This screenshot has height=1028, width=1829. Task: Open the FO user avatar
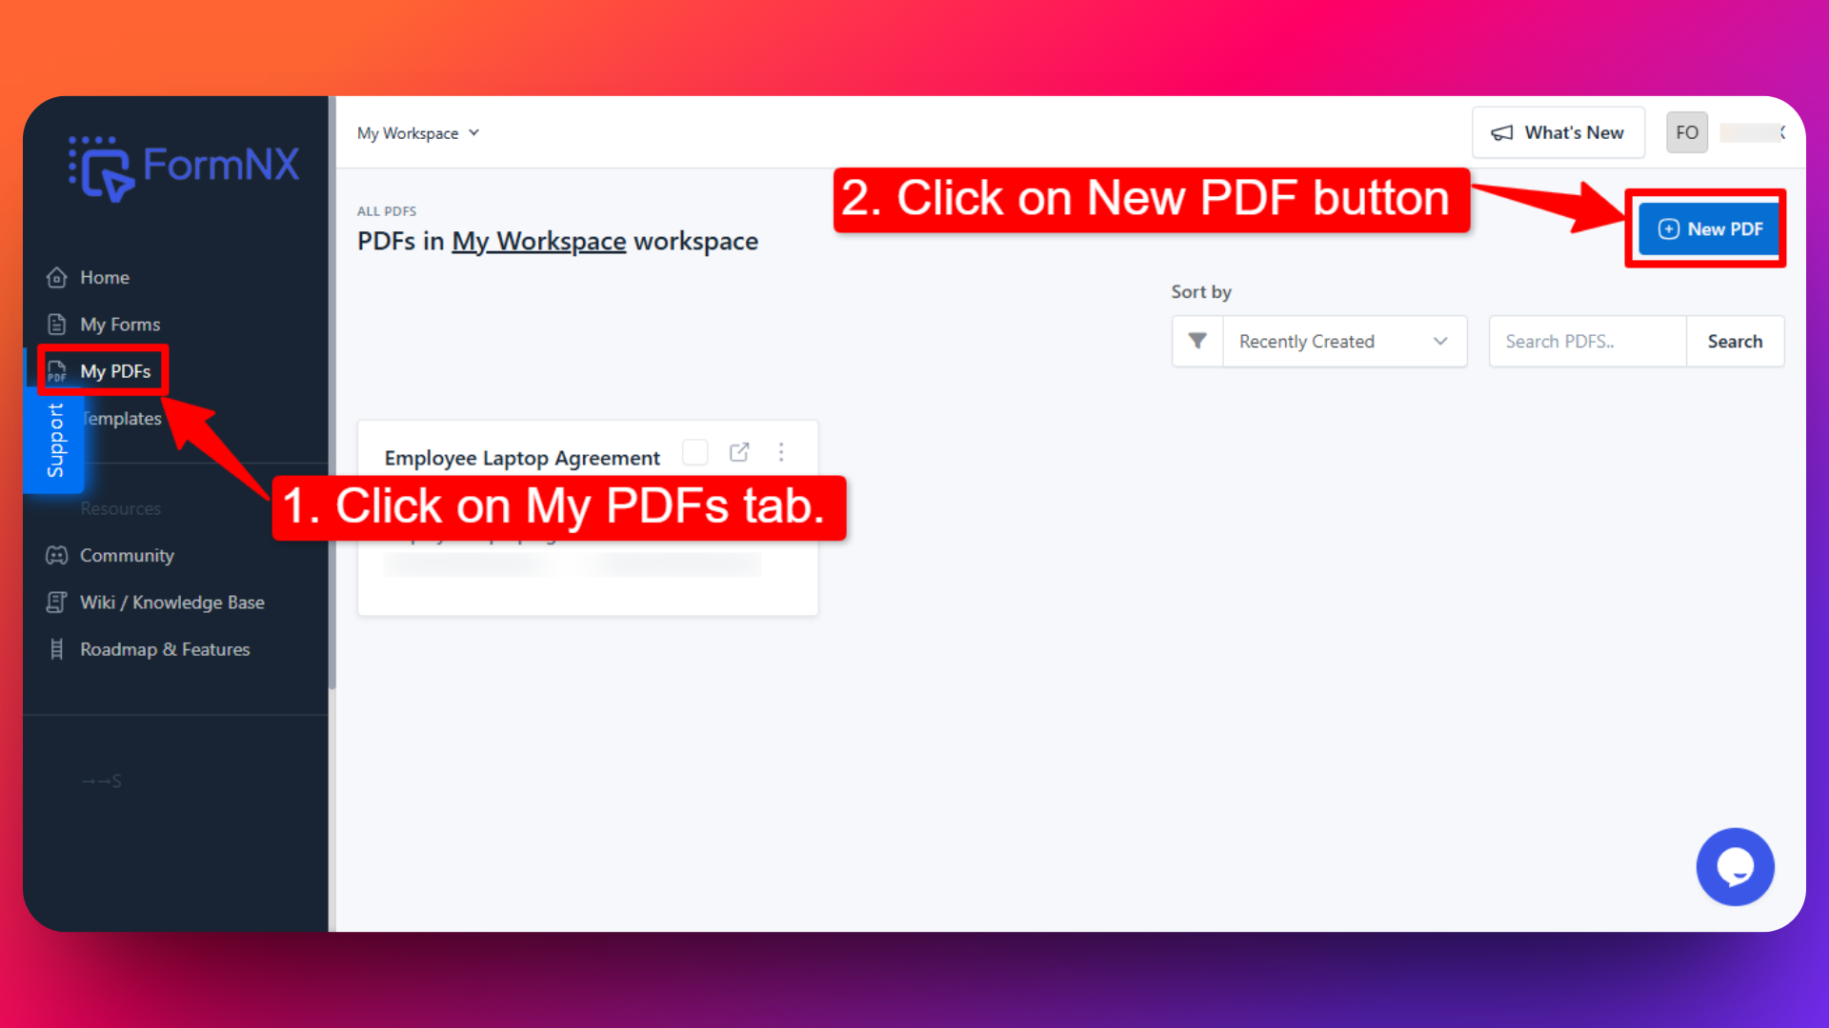(1687, 132)
